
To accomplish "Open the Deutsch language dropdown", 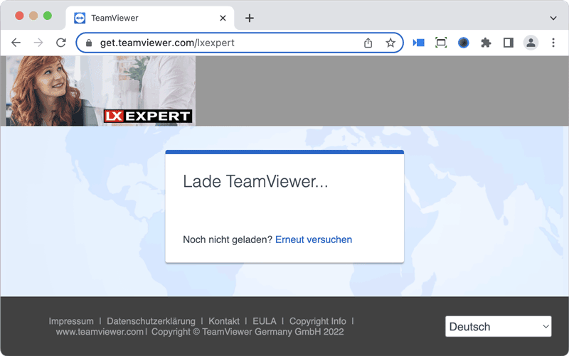I will pyautogui.click(x=499, y=327).
